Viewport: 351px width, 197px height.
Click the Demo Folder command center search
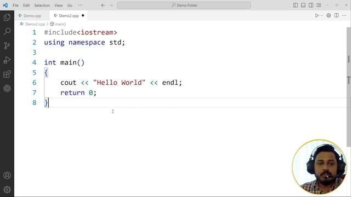184,5
